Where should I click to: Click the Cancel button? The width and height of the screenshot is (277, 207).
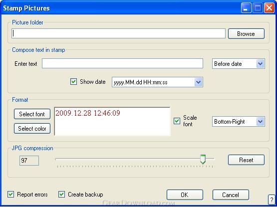click(x=231, y=195)
